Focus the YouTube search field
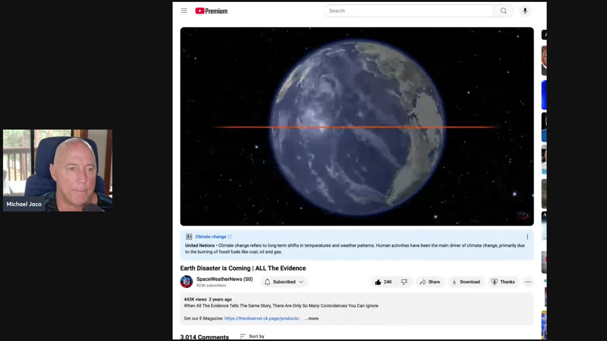This screenshot has width=607, height=341. (409, 10)
